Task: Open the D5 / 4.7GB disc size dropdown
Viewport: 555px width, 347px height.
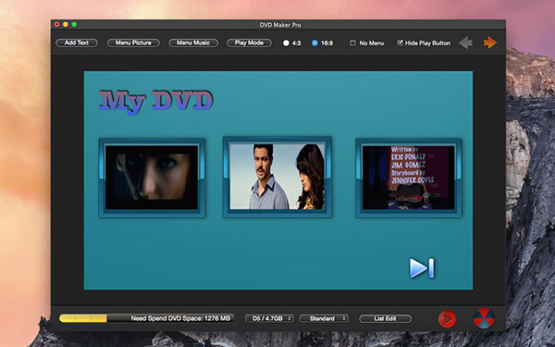Action: pos(269,318)
